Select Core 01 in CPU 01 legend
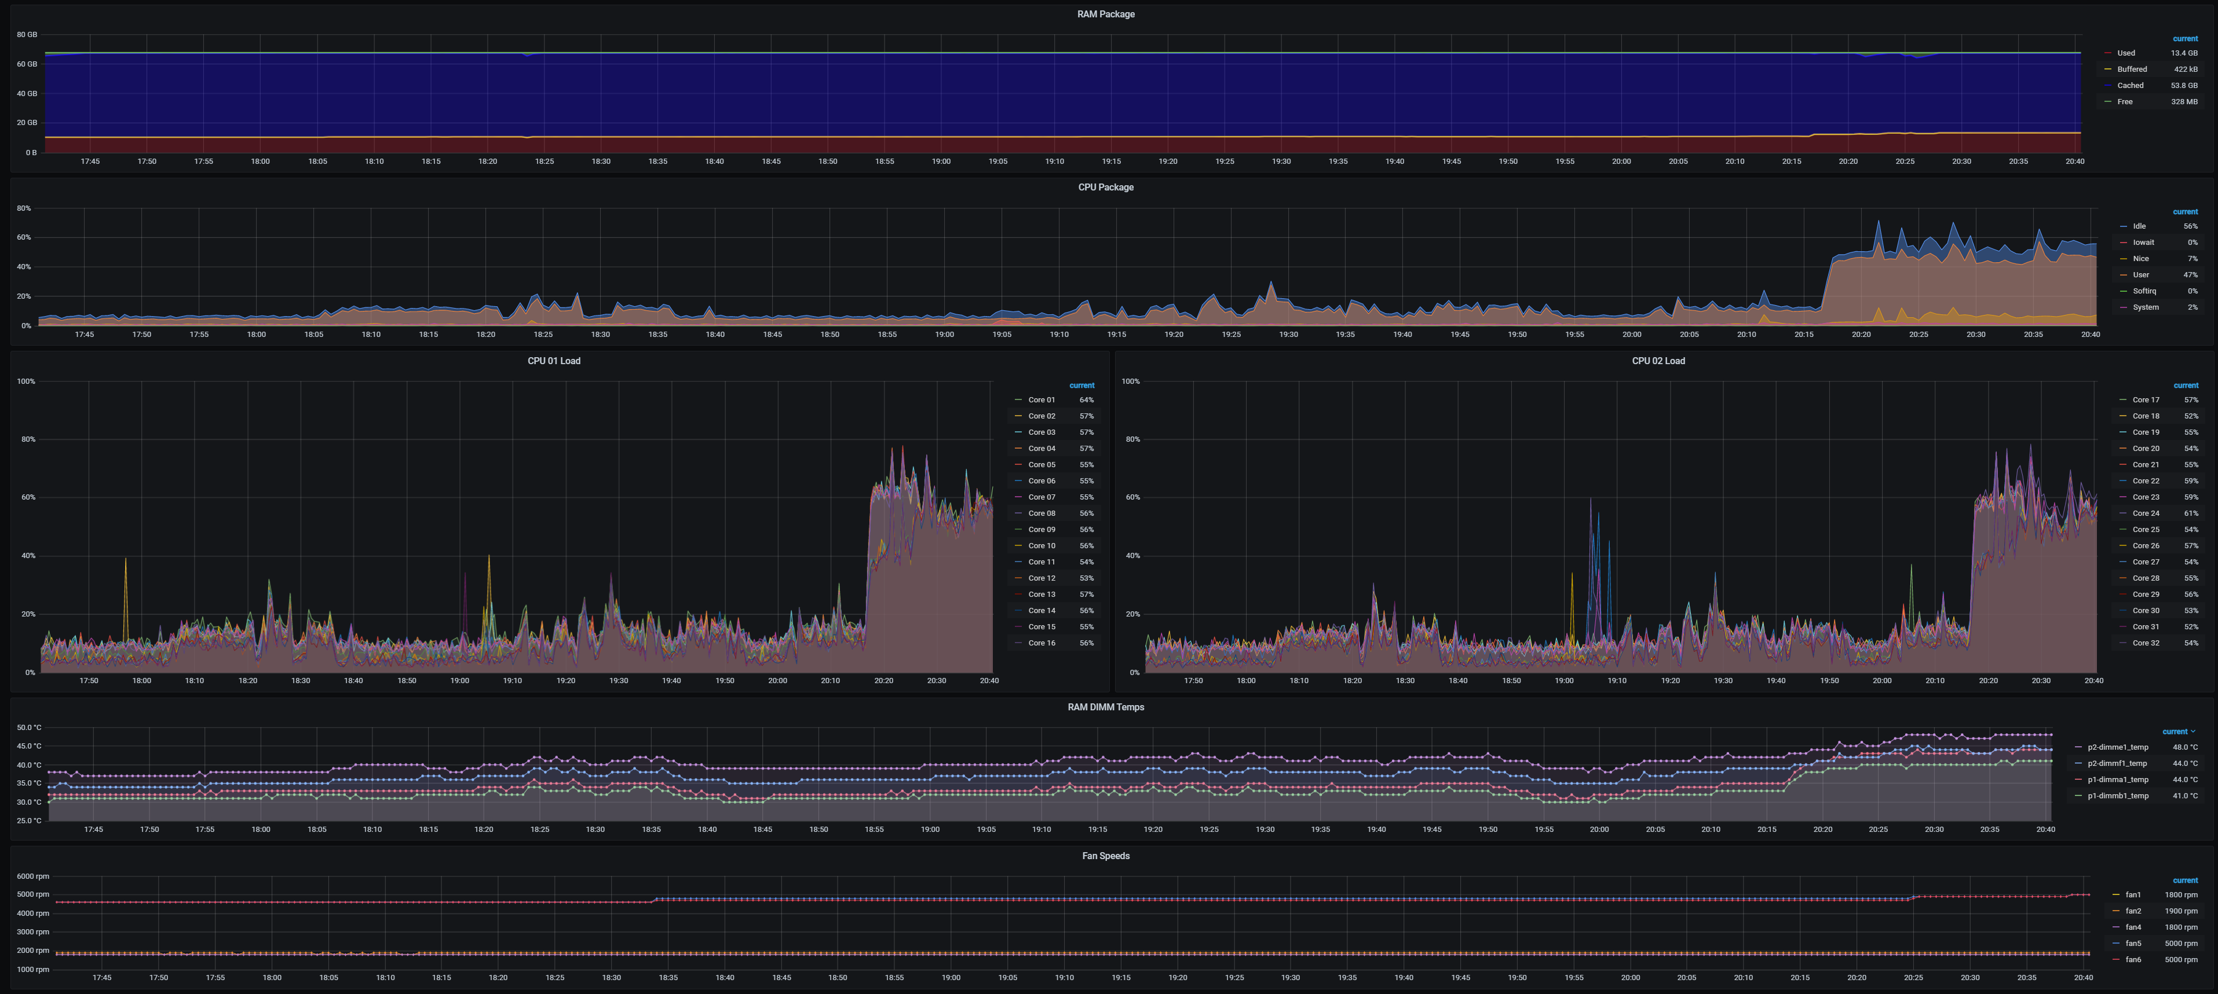This screenshot has width=2218, height=994. tap(1041, 400)
